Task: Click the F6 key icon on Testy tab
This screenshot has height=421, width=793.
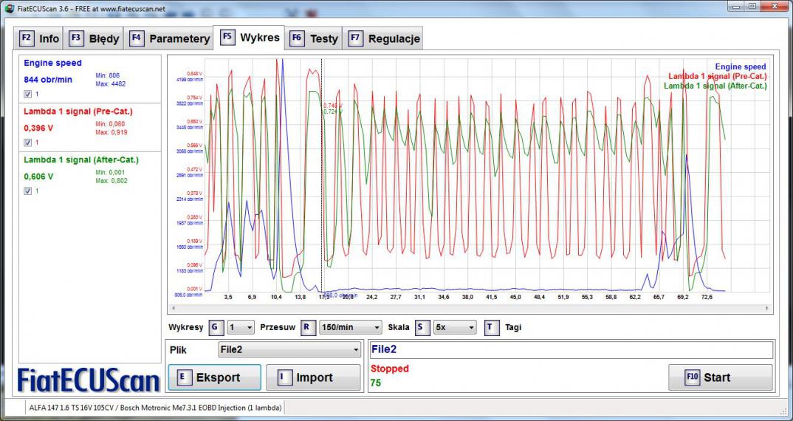Action: point(297,38)
